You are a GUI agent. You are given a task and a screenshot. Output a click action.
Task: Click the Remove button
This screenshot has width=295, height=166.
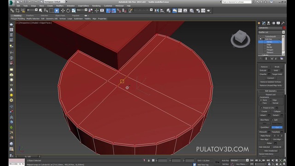tap(264, 66)
